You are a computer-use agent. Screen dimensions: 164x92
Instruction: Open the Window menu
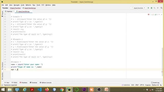48,5
